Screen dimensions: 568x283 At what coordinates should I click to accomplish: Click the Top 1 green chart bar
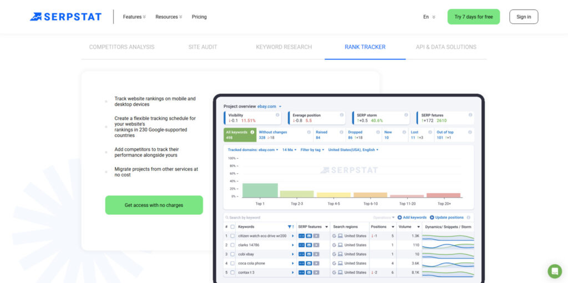260,190
